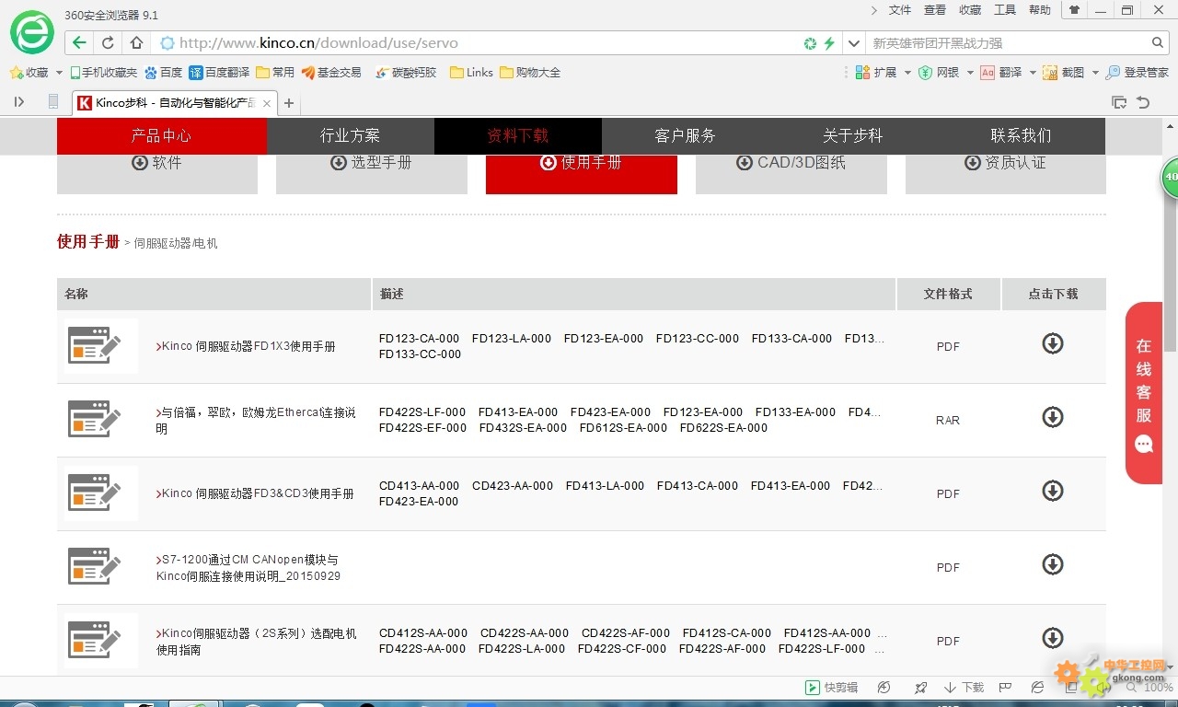This screenshot has height=707, width=1178.
Task: Go to 联系我们 in the site navigation
Action: tap(1021, 135)
